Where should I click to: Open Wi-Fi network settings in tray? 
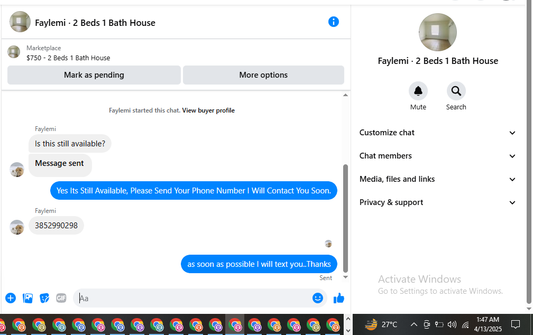(465, 325)
